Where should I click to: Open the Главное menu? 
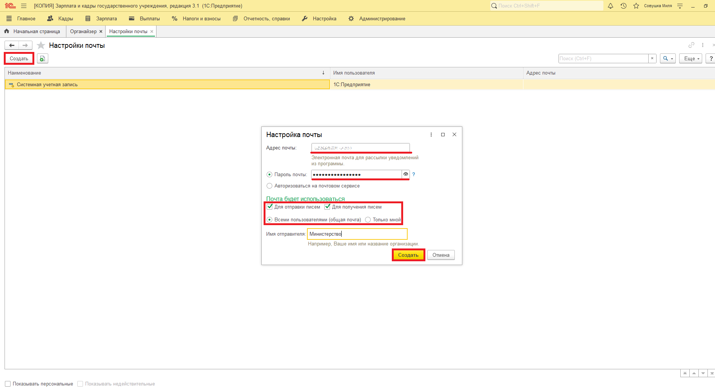click(21, 18)
